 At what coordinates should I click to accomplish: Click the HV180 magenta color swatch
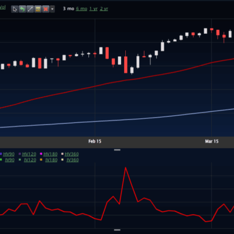pos(41,154)
